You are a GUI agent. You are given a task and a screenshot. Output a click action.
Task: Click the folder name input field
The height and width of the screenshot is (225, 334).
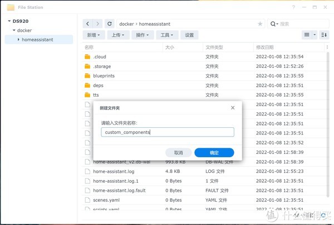pos(168,132)
